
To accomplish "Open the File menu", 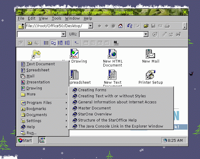I will (21, 18).
